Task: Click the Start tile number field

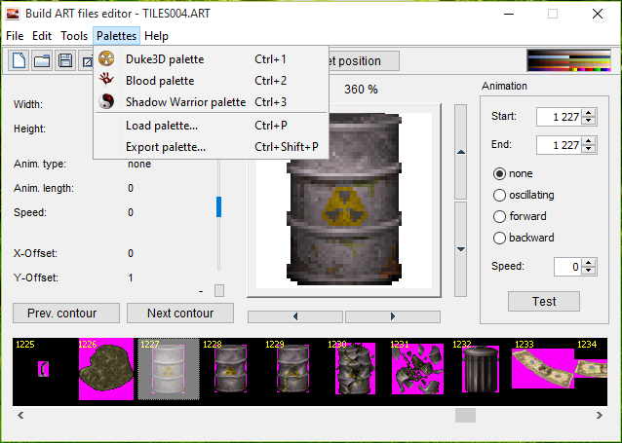Action: pyautogui.click(x=560, y=117)
